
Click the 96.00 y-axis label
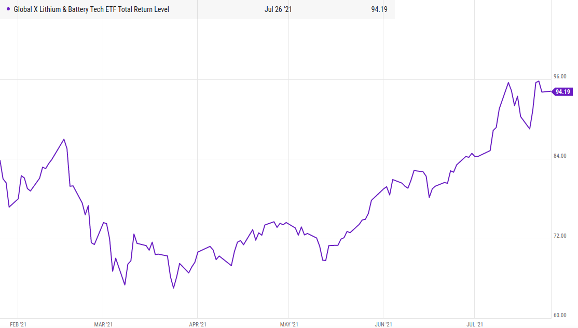pos(560,76)
